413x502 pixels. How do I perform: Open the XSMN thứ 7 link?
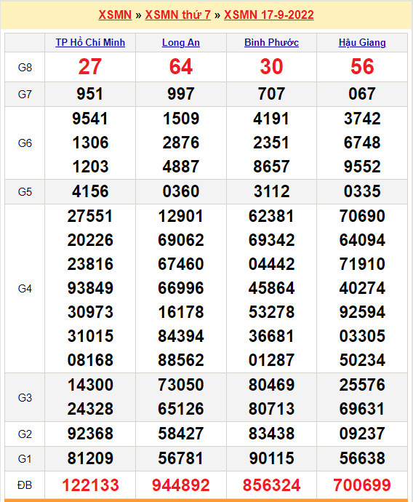pos(178,15)
